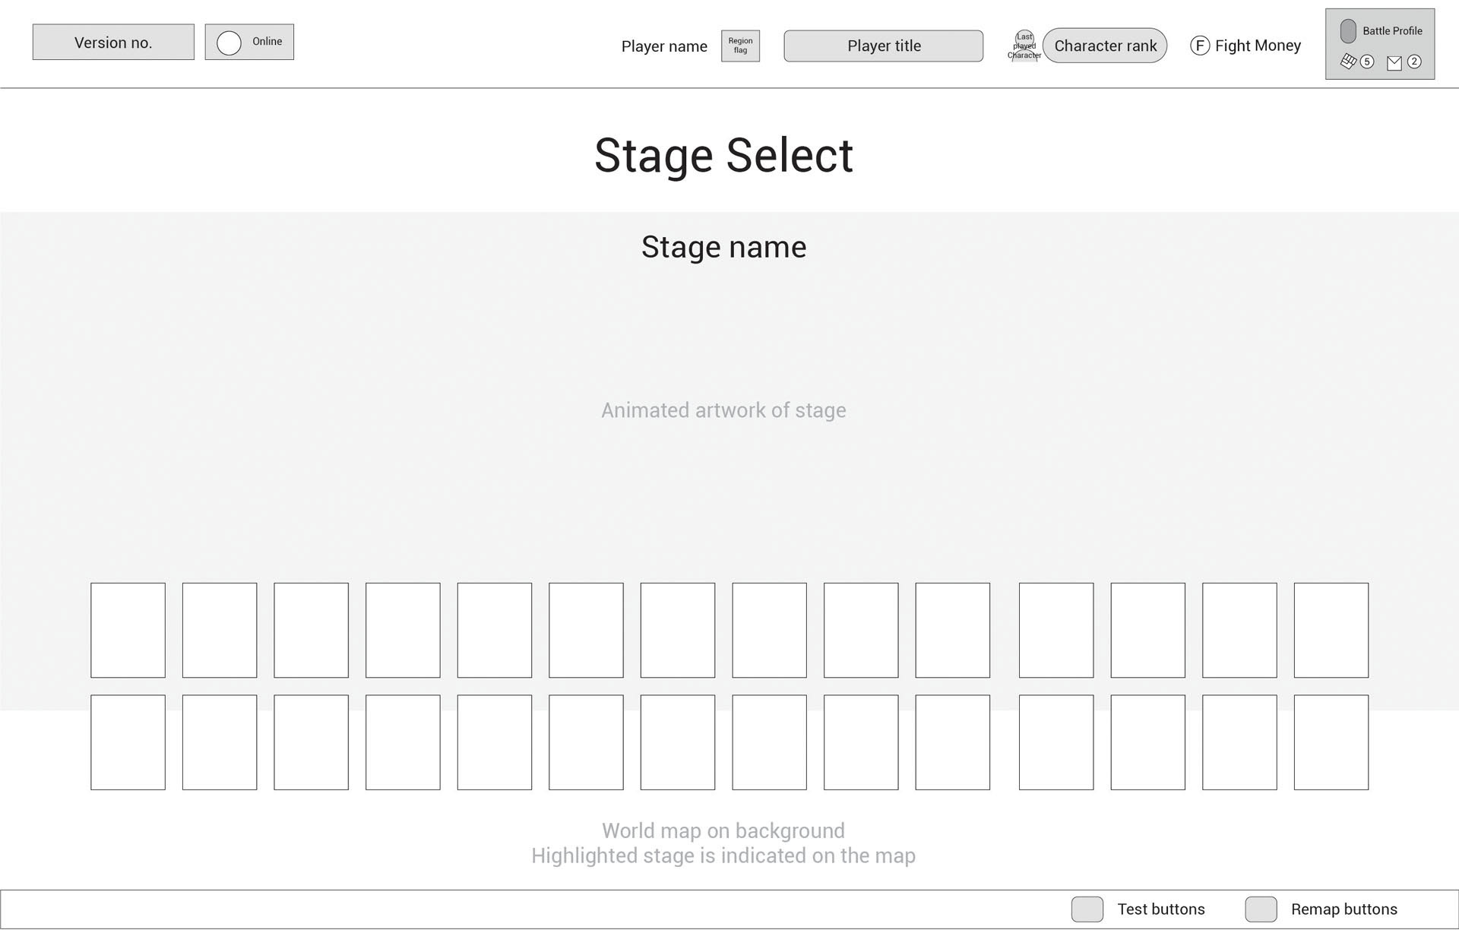Select the first stage thumbnail in bottom row
The height and width of the screenshot is (930, 1459).
(128, 742)
